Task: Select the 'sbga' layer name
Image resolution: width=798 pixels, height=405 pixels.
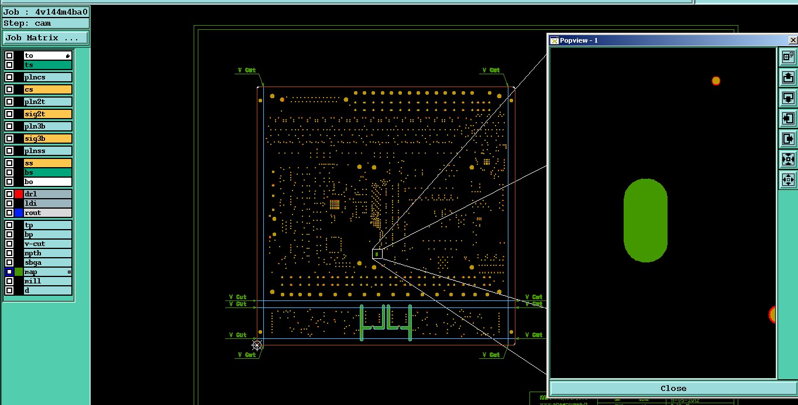Action: 48,262
